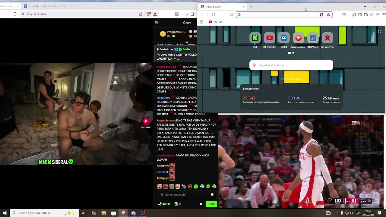Image resolution: width=386 pixels, height=217 pixels.
Task: Open music playlist icon in right window
Action: click(354, 14)
